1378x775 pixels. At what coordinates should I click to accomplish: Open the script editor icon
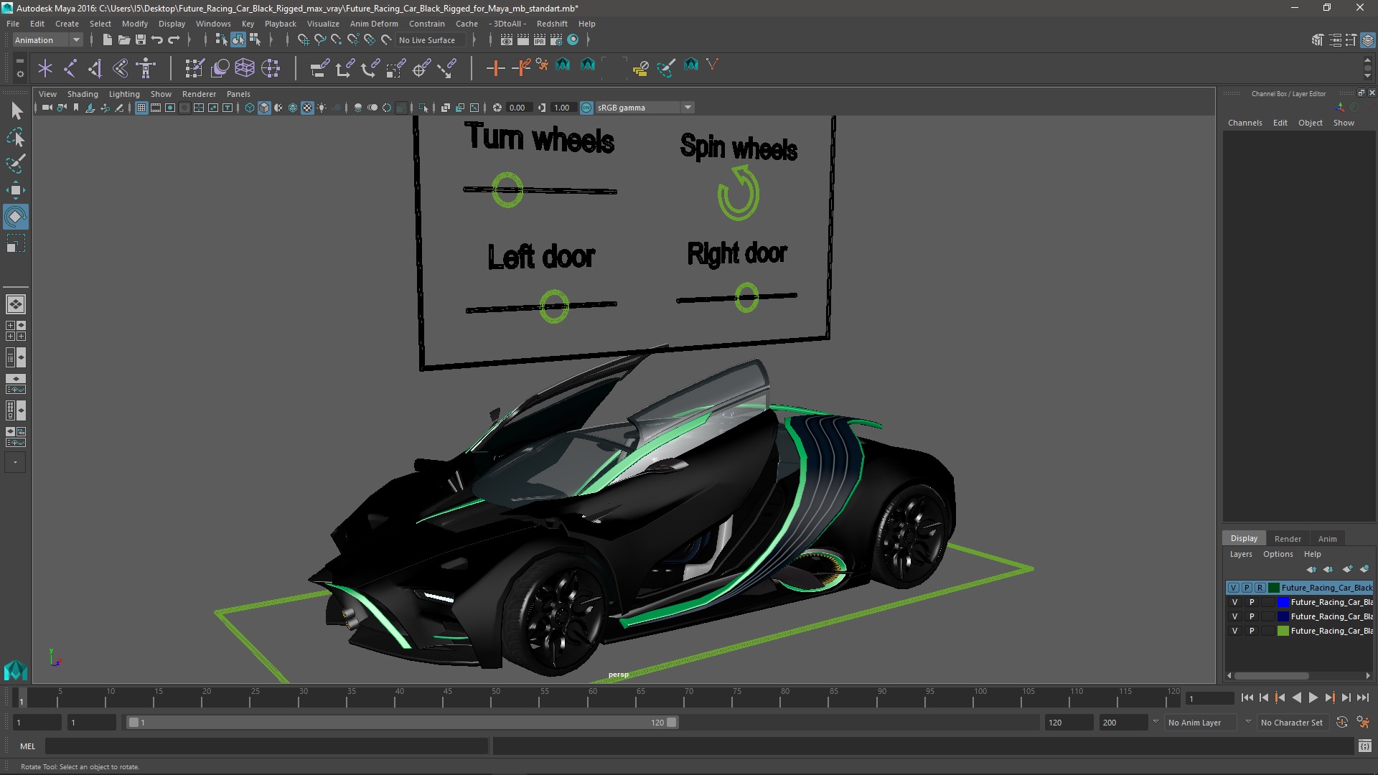point(1364,746)
